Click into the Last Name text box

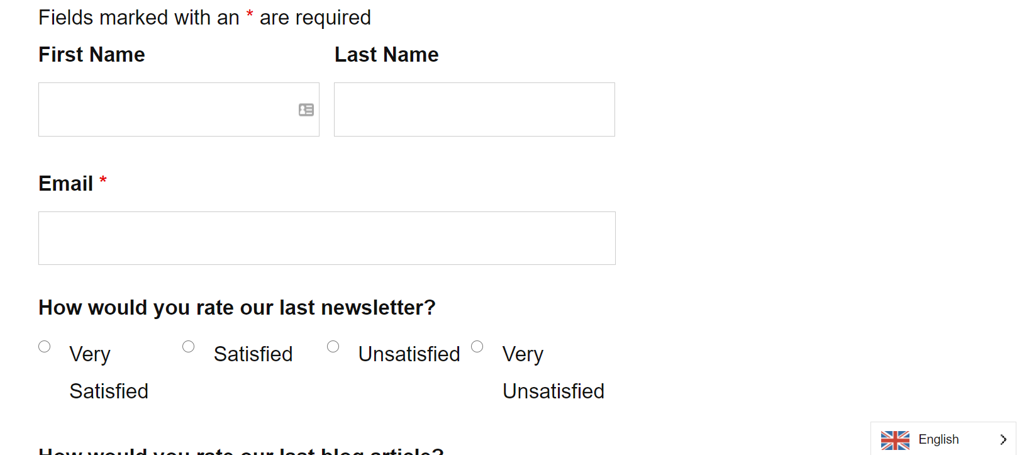click(x=474, y=110)
